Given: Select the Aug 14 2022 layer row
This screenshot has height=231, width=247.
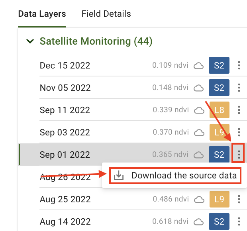Looking at the screenshot, I should [65, 221].
